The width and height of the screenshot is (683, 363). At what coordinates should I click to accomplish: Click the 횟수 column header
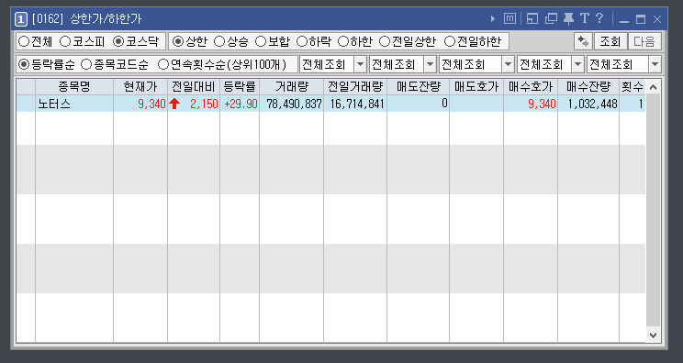tap(633, 87)
